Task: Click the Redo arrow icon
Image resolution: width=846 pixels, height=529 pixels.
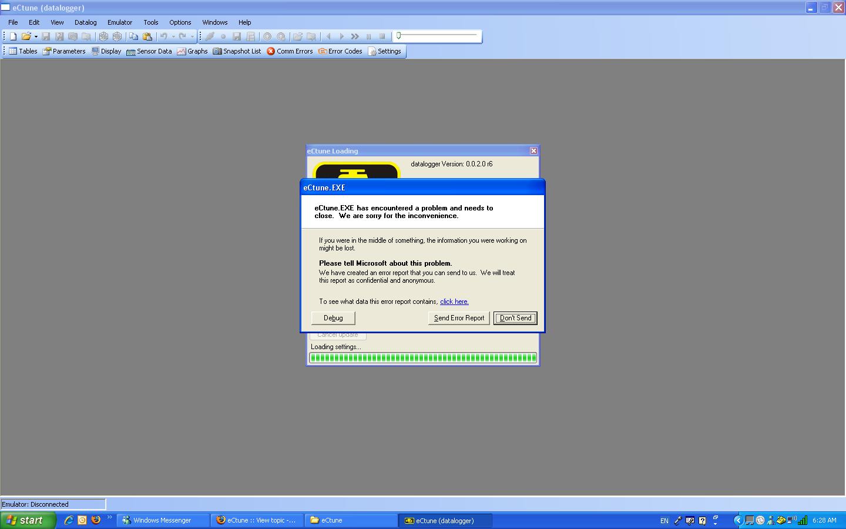Action: point(183,36)
